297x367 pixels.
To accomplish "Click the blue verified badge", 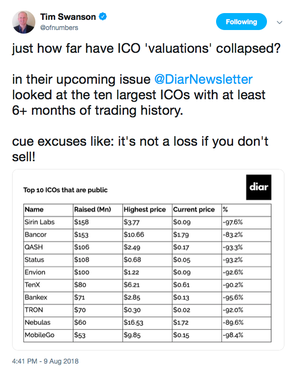I will 103,16.
